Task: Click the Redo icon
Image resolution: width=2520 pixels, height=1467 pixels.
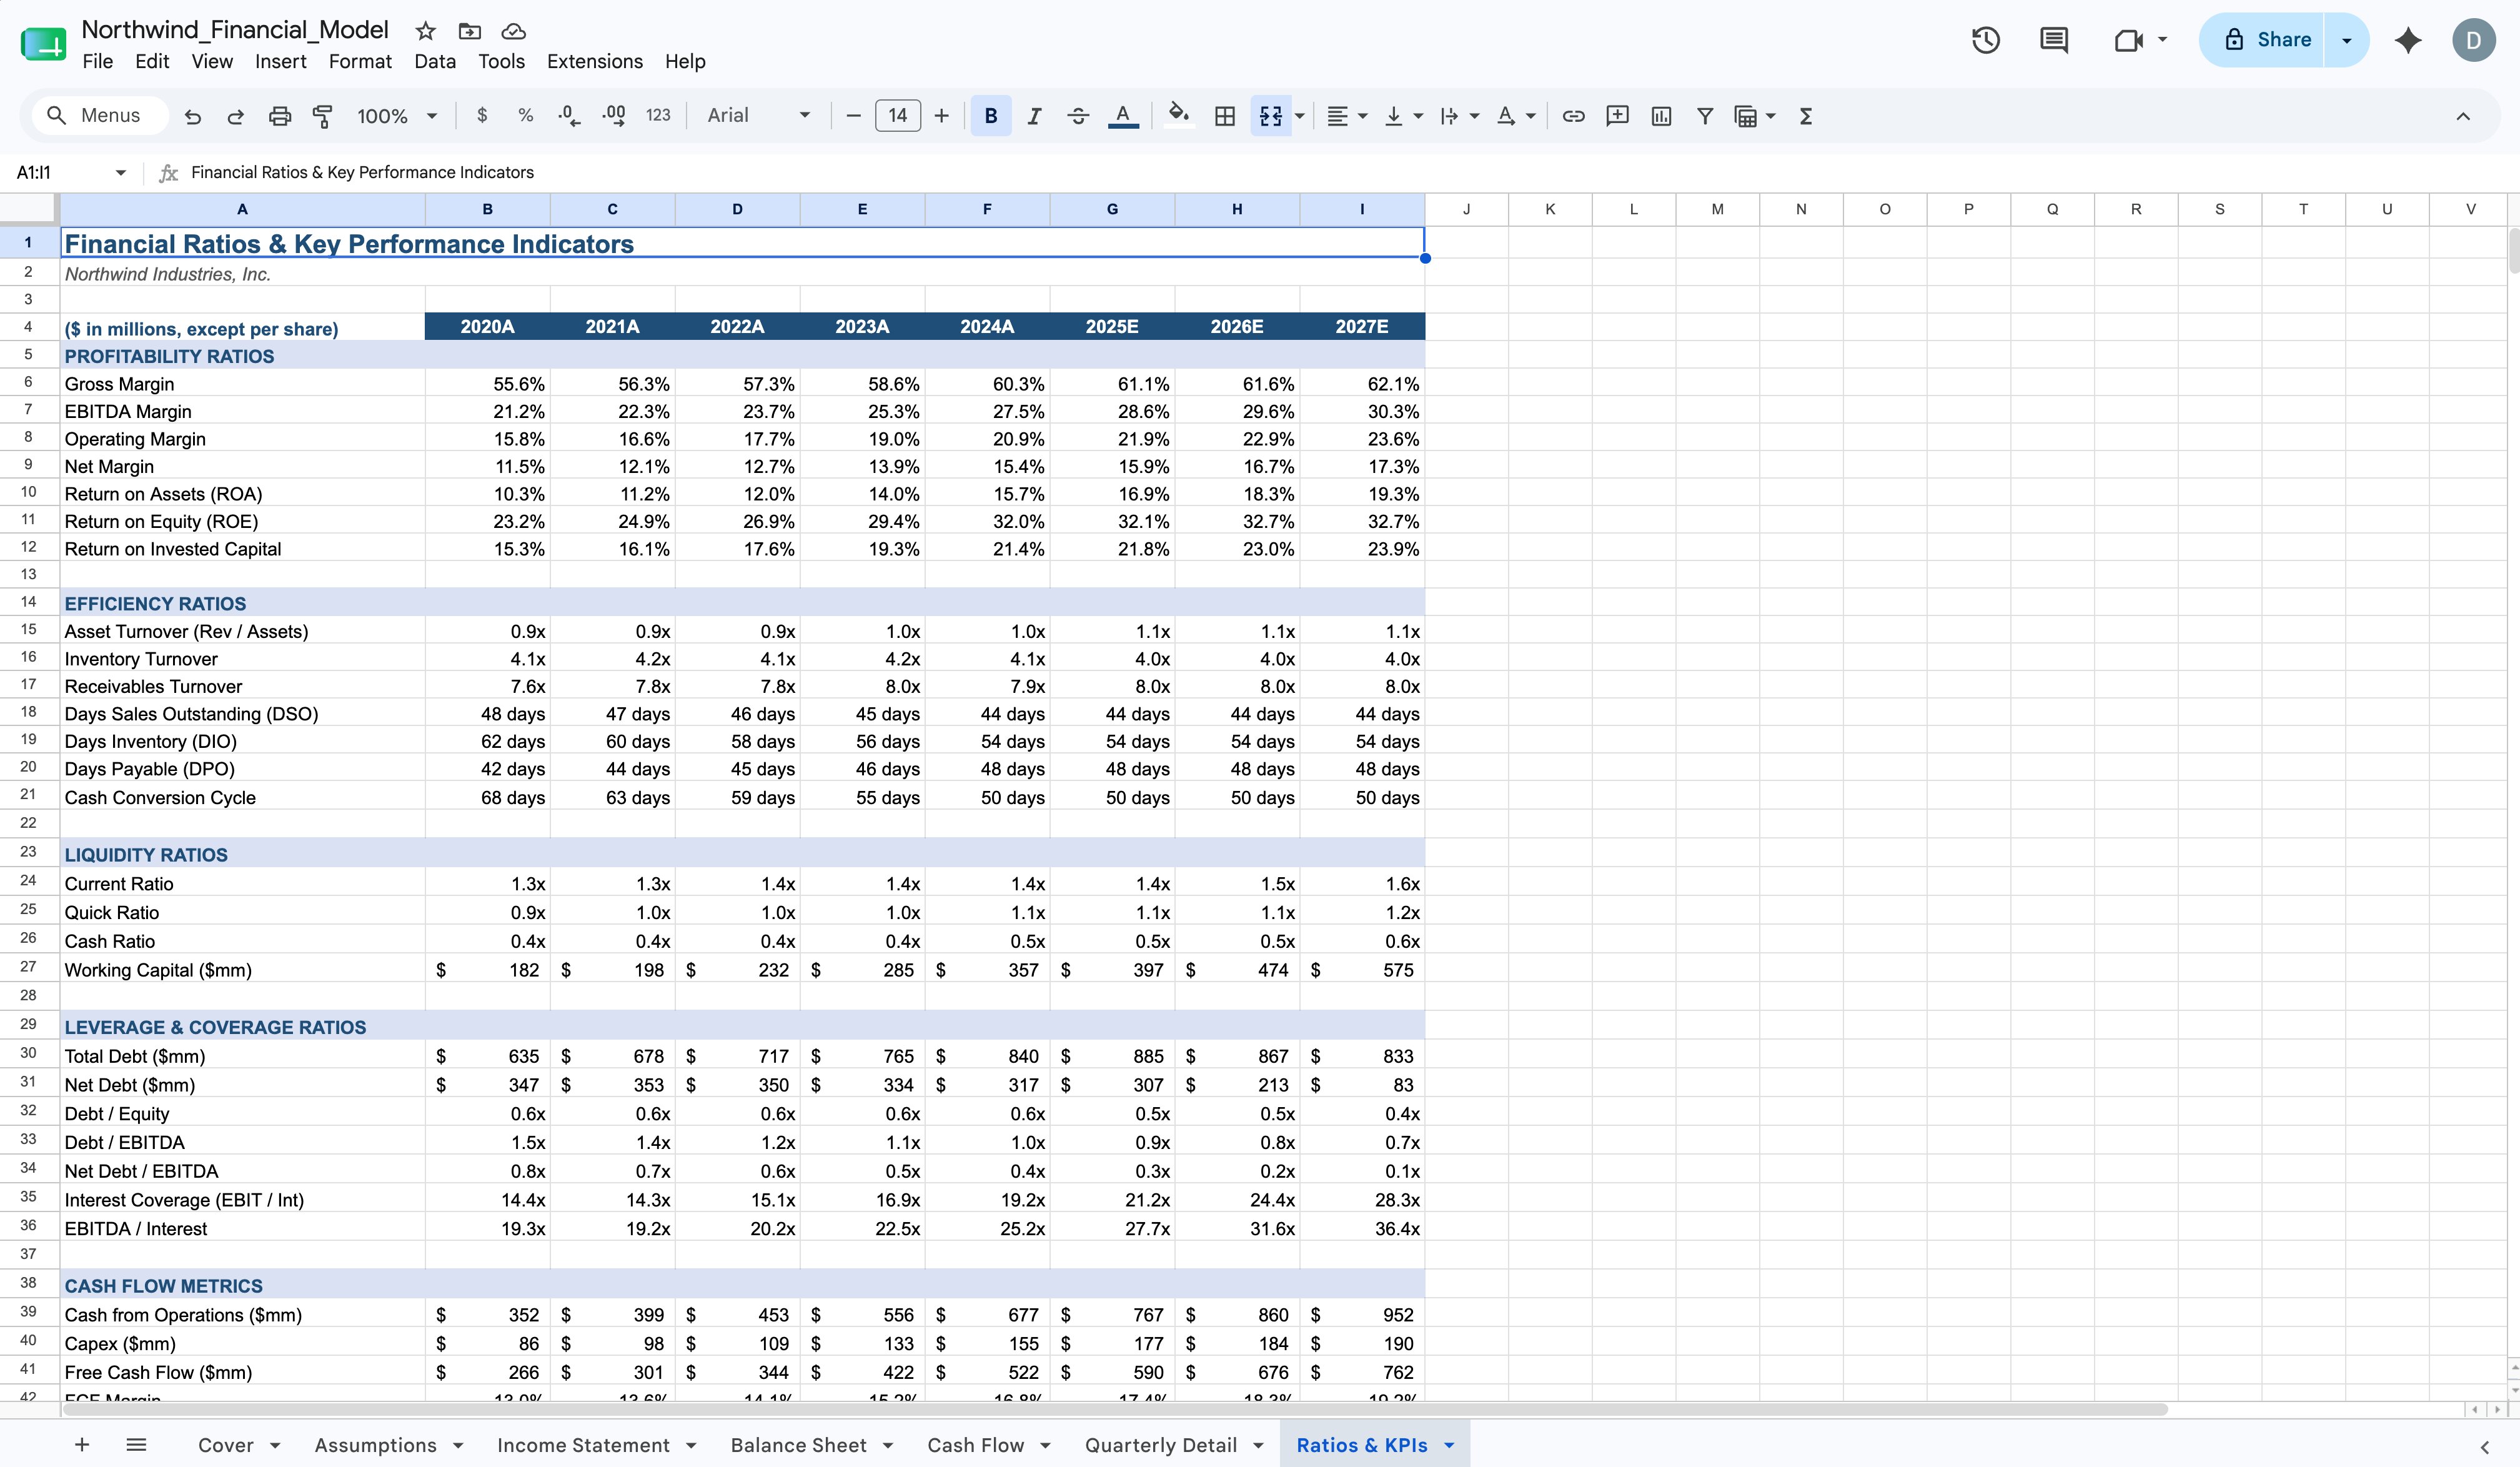Action: [236, 116]
